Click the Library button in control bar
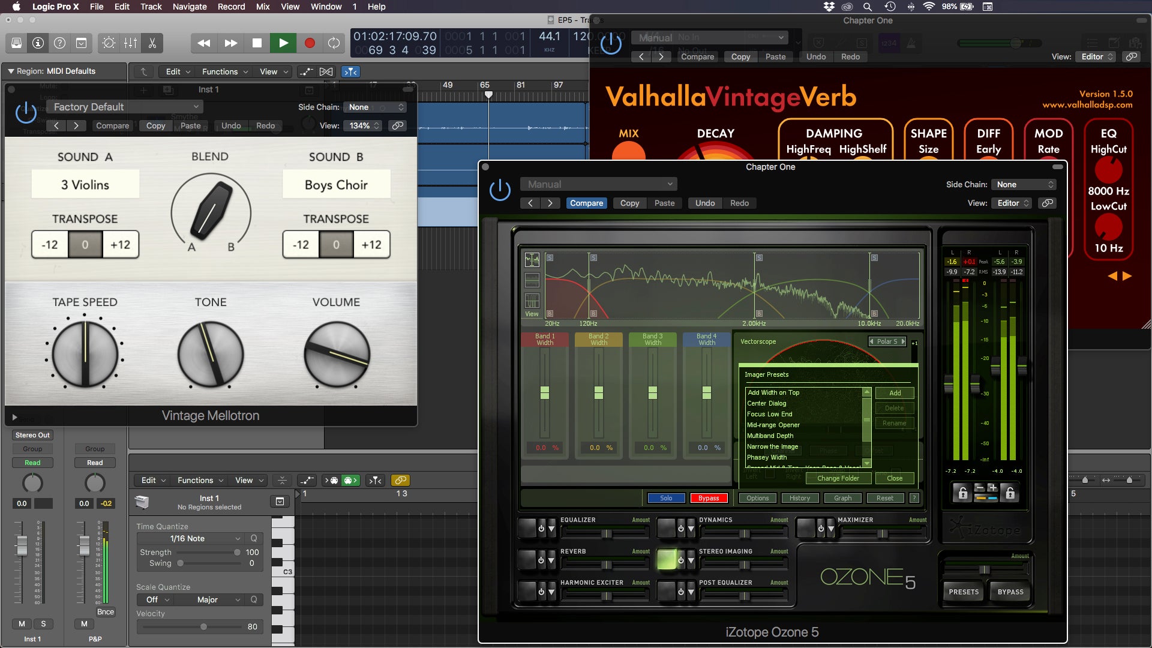 click(x=17, y=43)
